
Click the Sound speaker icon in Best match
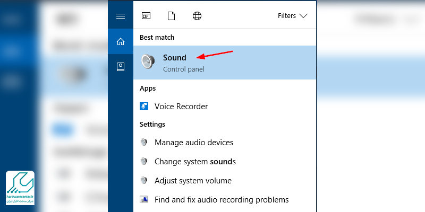point(147,62)
